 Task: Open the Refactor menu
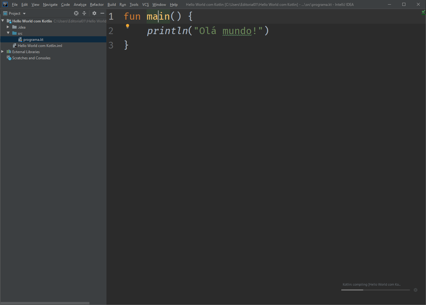[97, 5]
